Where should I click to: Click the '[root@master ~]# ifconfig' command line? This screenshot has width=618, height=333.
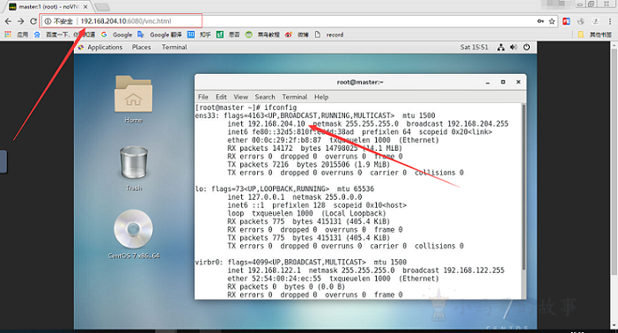tap(246, 107)
